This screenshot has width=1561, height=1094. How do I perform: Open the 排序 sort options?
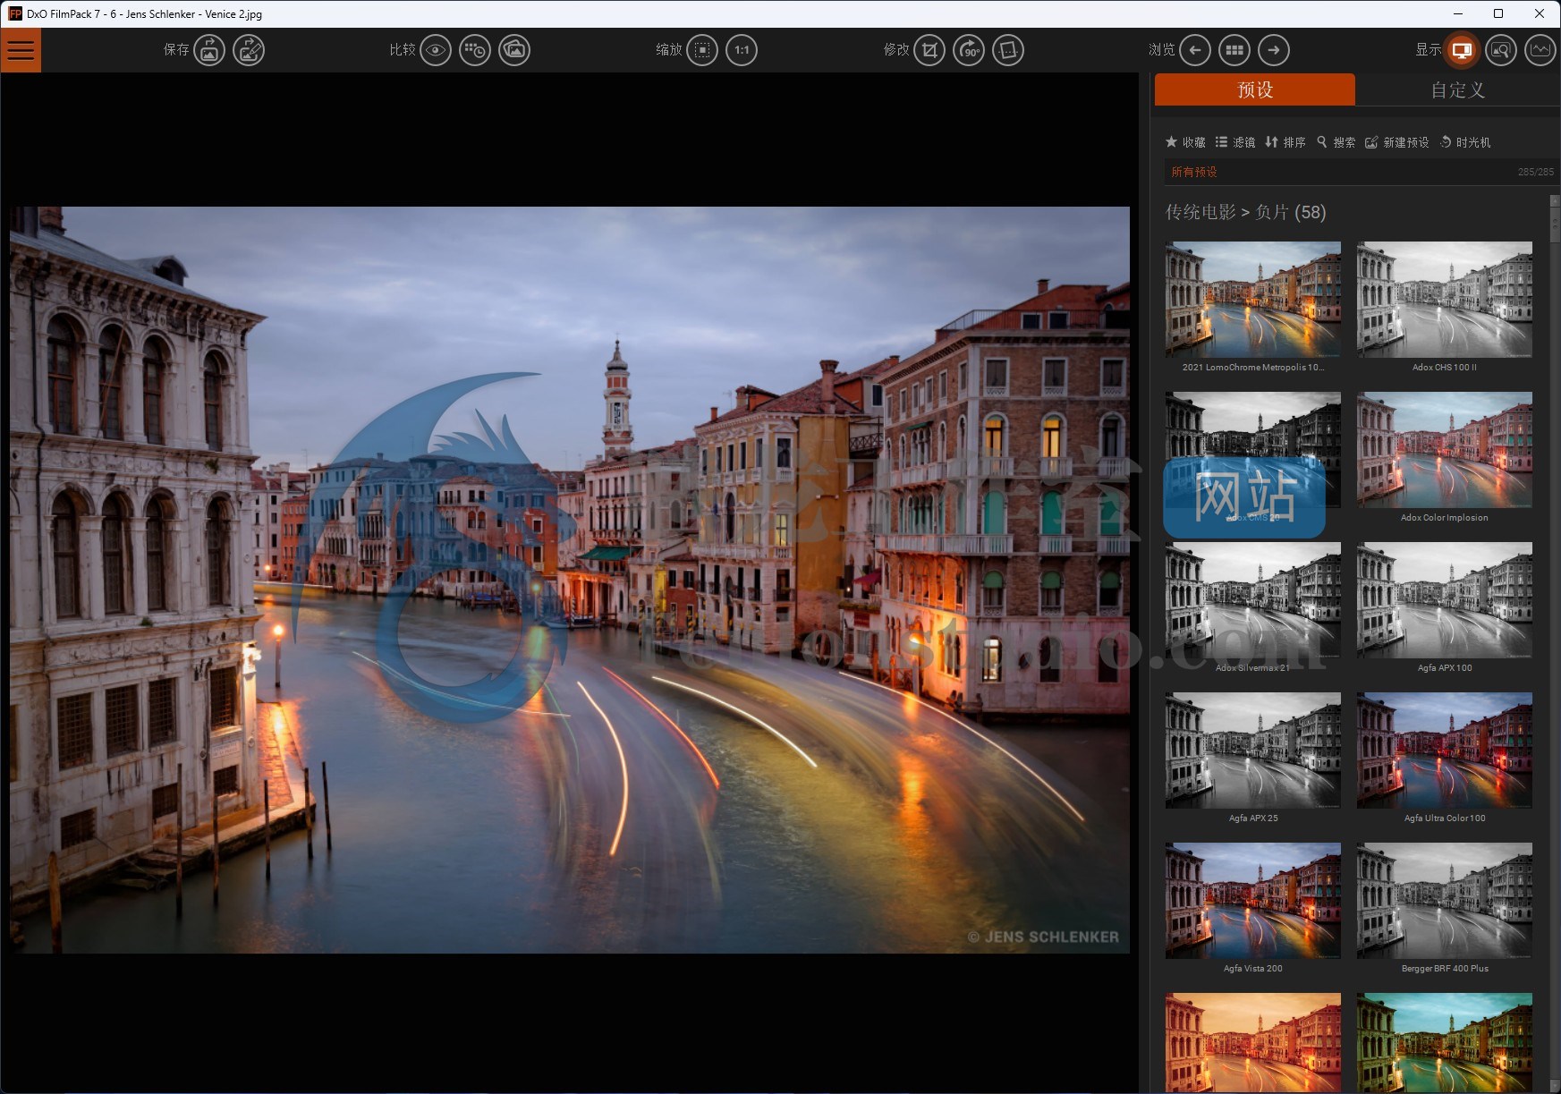coord(1285,142)
